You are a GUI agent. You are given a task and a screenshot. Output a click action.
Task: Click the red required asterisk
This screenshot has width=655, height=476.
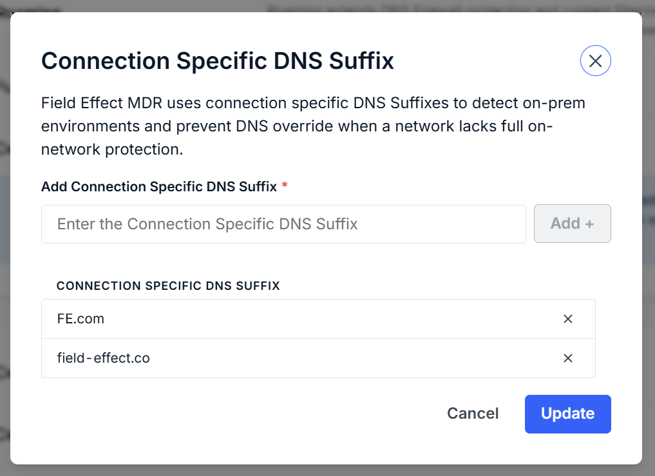[285, 186]
